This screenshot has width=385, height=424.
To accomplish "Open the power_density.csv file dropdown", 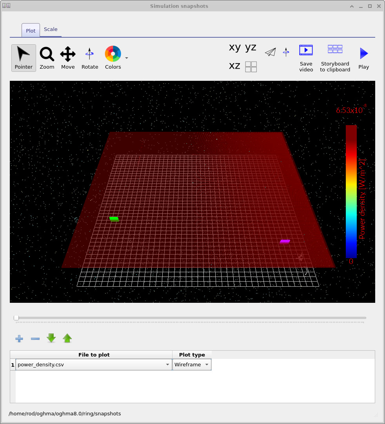I will pos(167,364).
